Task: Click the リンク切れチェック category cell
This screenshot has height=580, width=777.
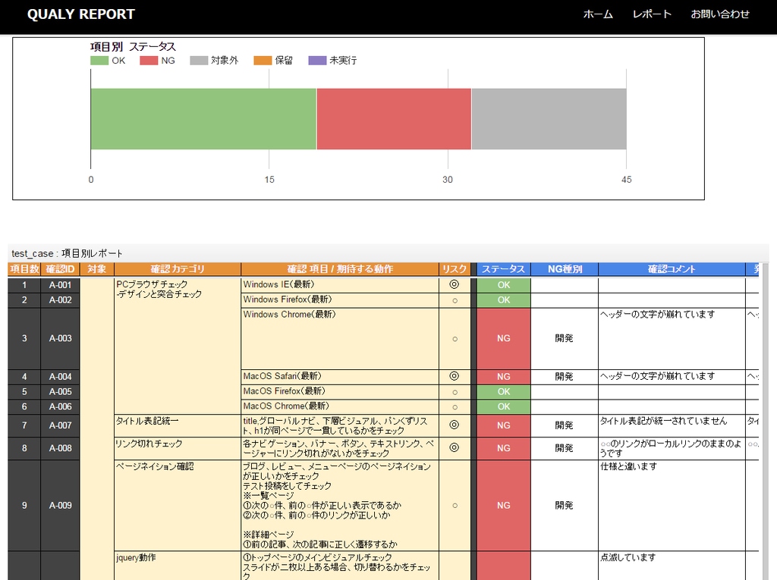Action: point(178,448)
